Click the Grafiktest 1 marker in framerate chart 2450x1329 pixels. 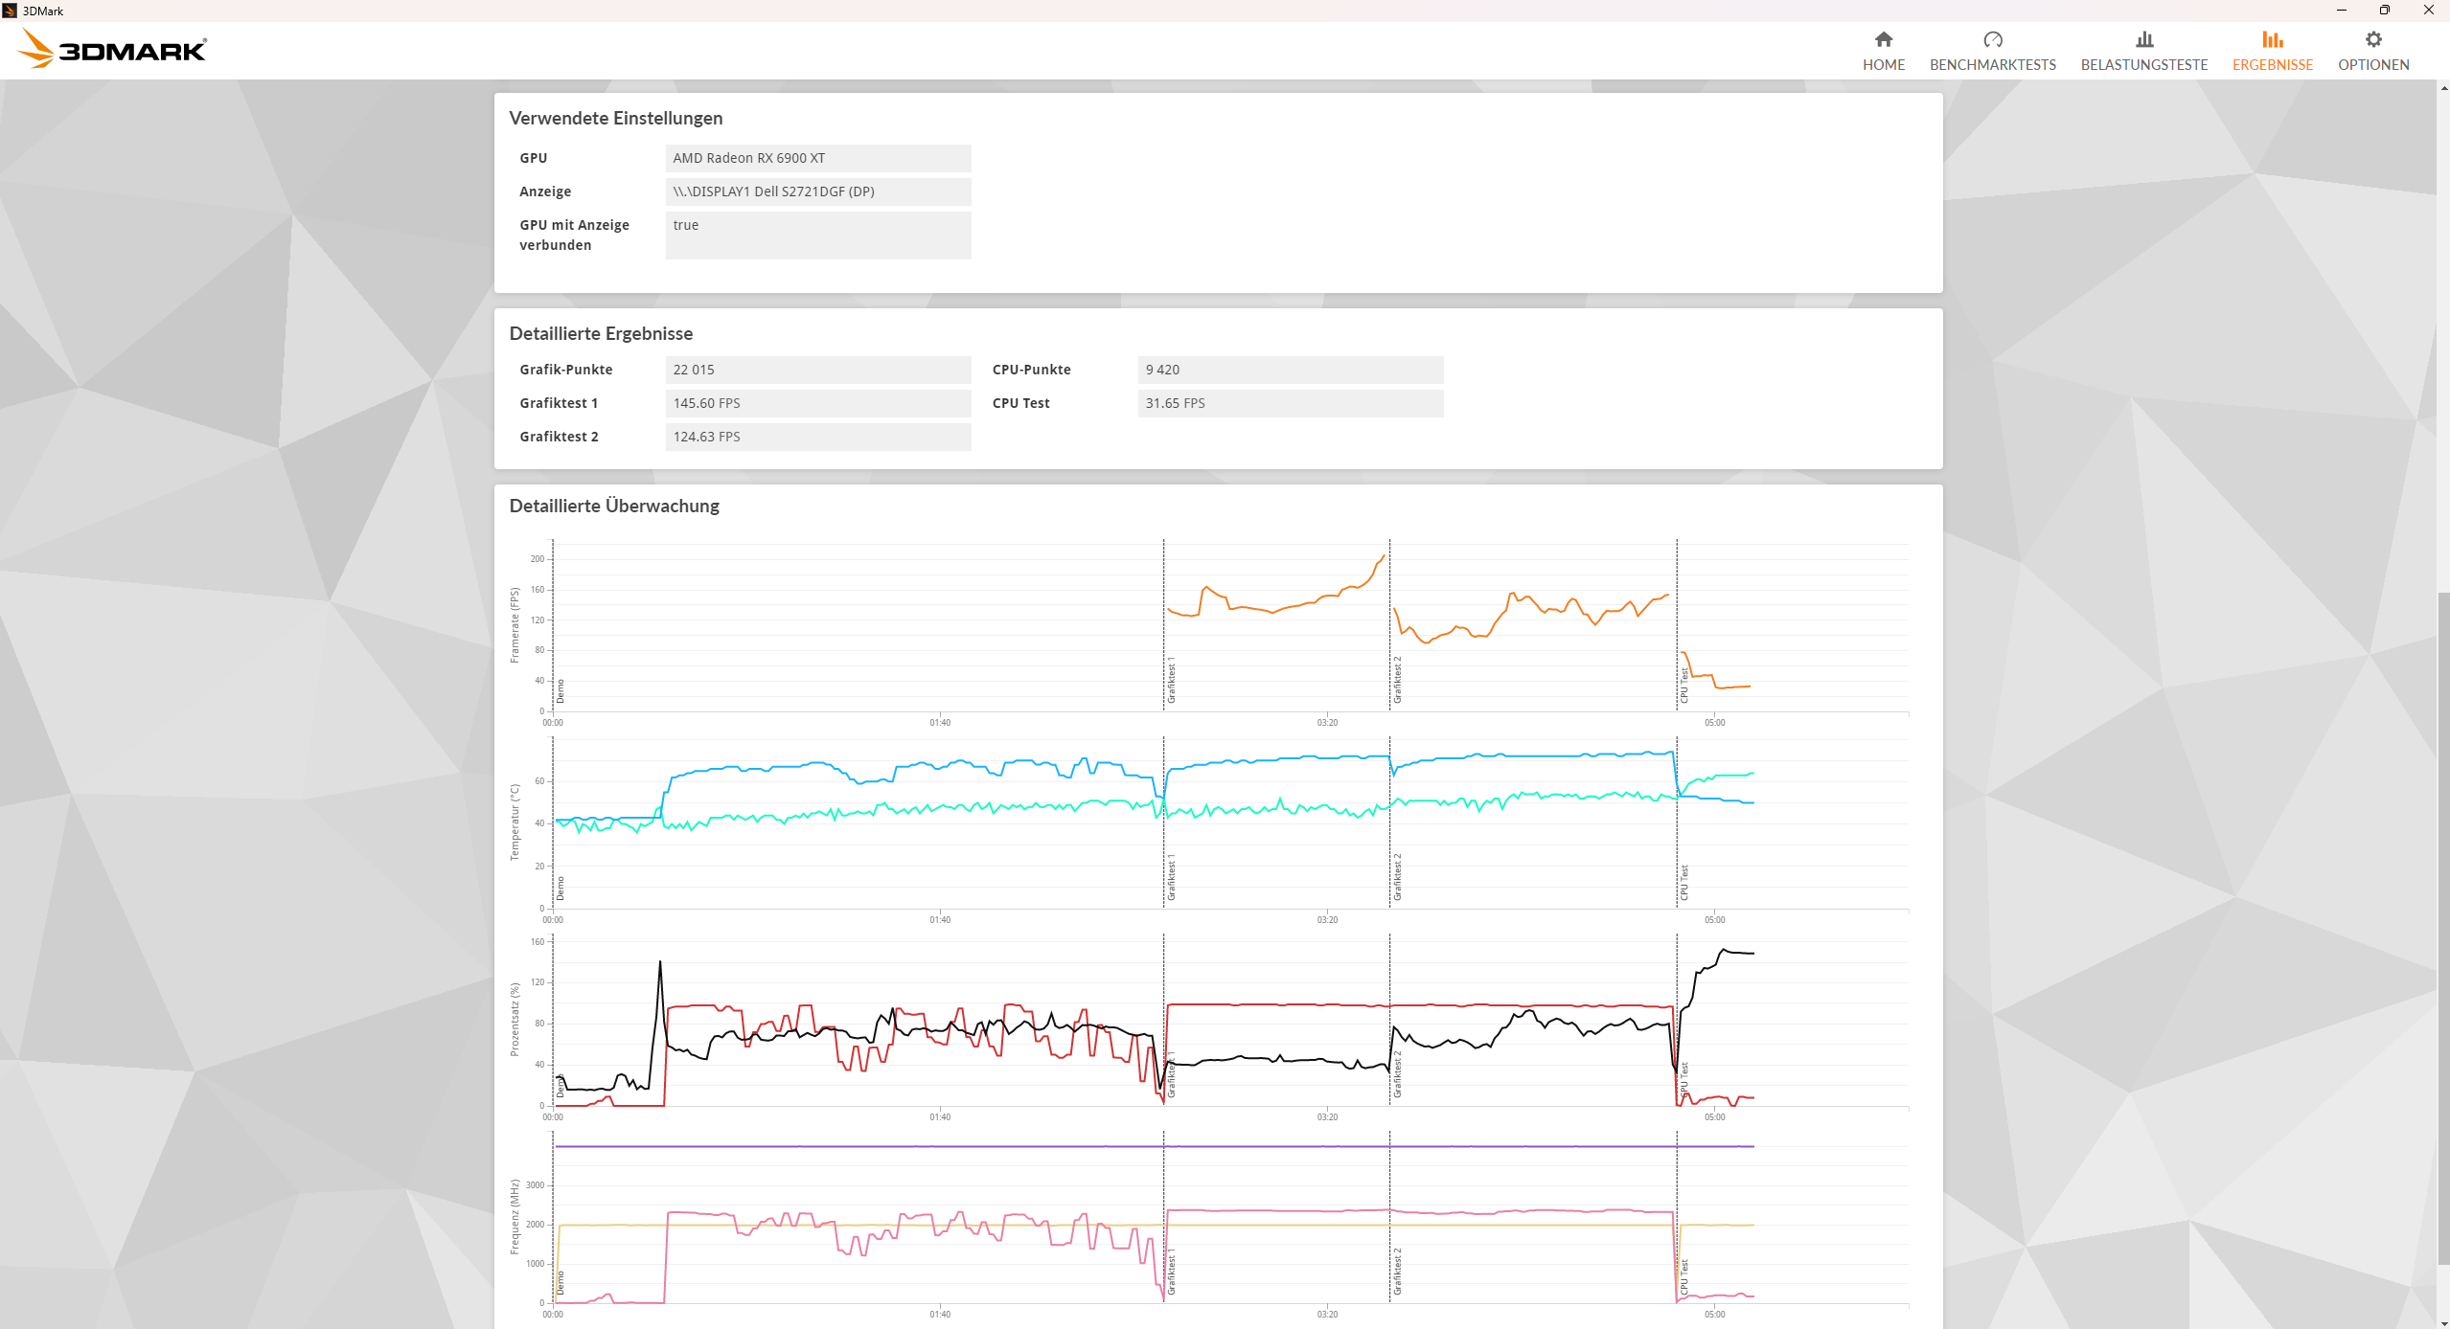pos(1171,681)
